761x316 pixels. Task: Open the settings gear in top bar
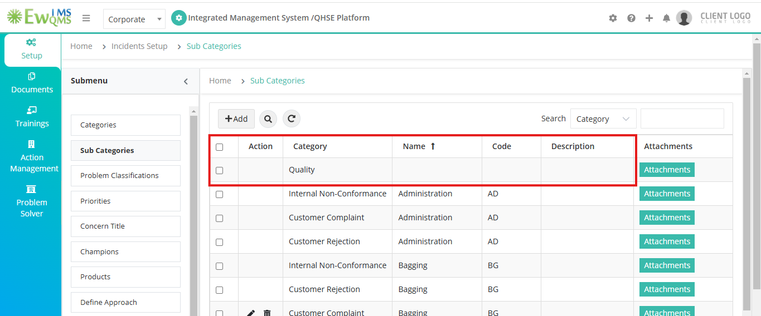(613, 18)
